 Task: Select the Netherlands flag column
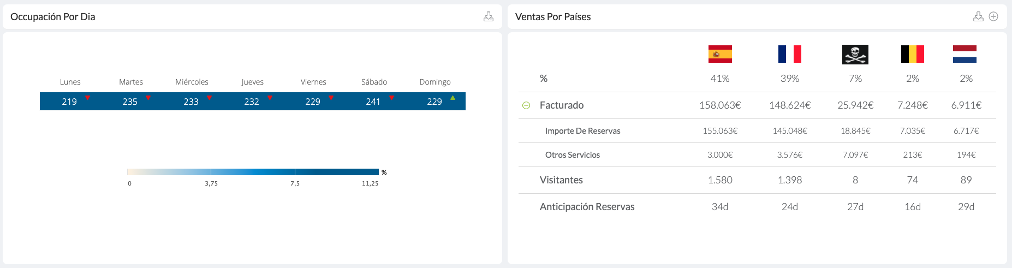[x=965, y=54]
